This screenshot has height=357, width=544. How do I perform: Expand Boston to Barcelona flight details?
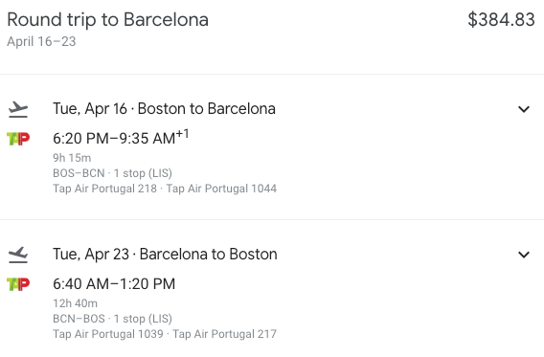point(524,109)
